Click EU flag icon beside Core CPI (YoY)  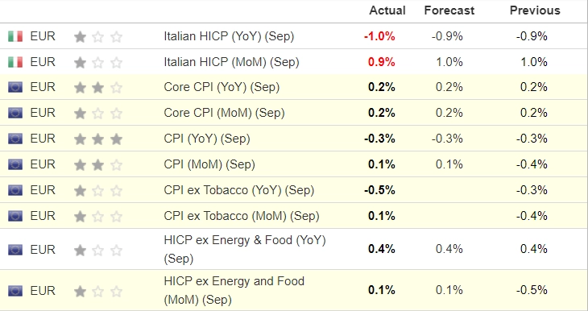(x=15, y=87)
